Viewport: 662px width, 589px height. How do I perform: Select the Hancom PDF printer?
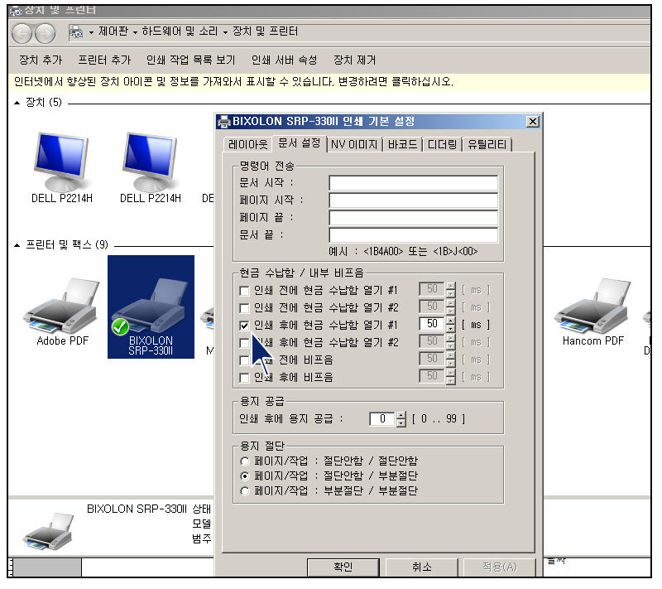pyautogui.click(x=592, y=311)
